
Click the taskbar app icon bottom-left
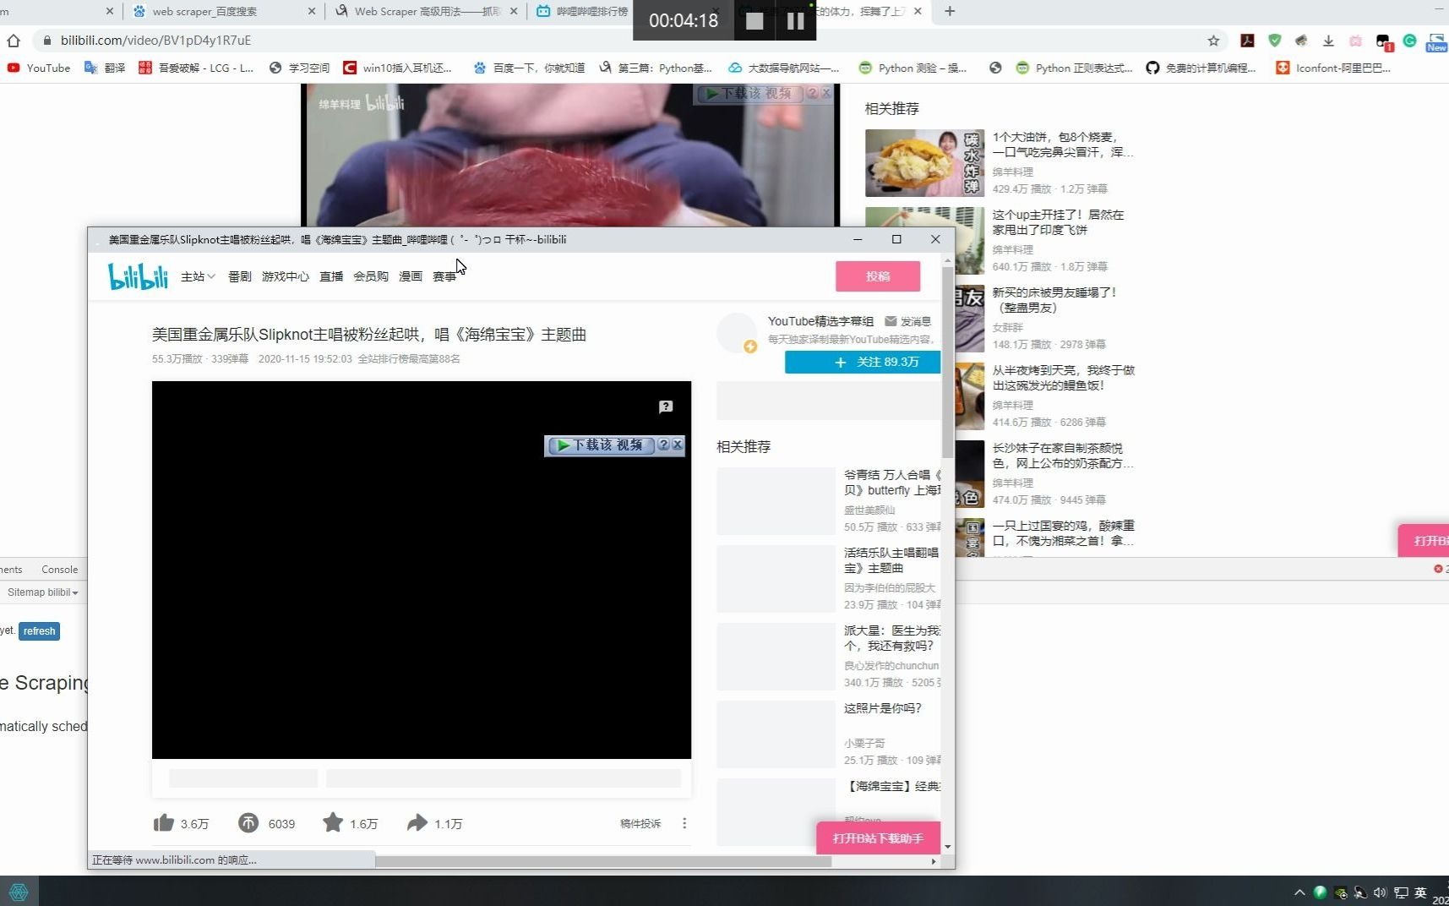click(19, 892)
